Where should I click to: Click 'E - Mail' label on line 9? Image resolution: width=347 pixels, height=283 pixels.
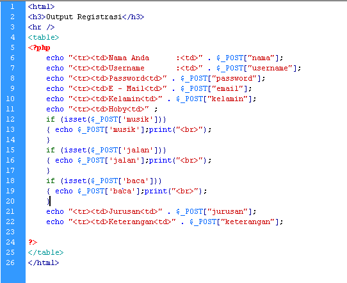(x=127, y=89)
